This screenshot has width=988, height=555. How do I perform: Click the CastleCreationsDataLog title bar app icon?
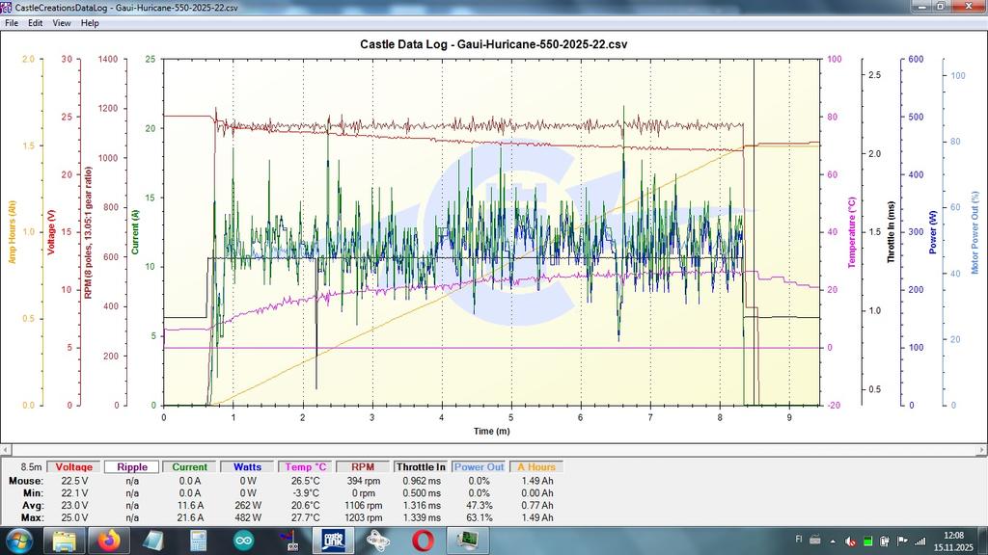(7, 7)
